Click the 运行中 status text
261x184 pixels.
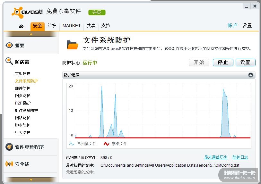tap(90, 63)
